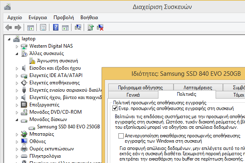Switch to Λεπτομέρειες tab

[198, 87]
